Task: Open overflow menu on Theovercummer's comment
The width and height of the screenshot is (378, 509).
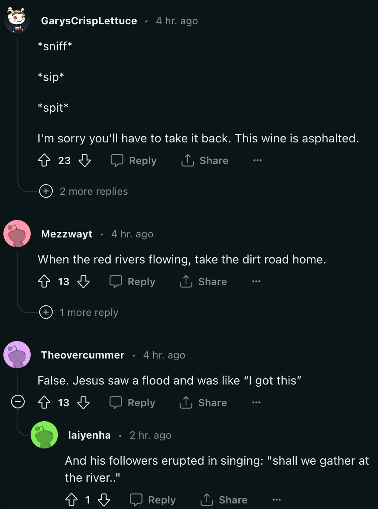Action: pos(256,402)
